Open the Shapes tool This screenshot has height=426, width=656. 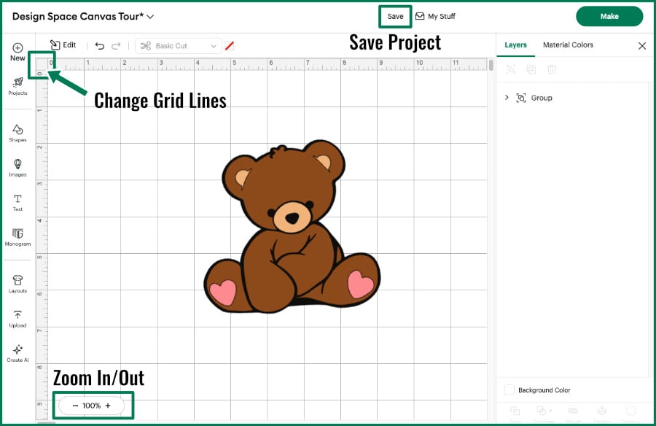[x=17, y=133]
